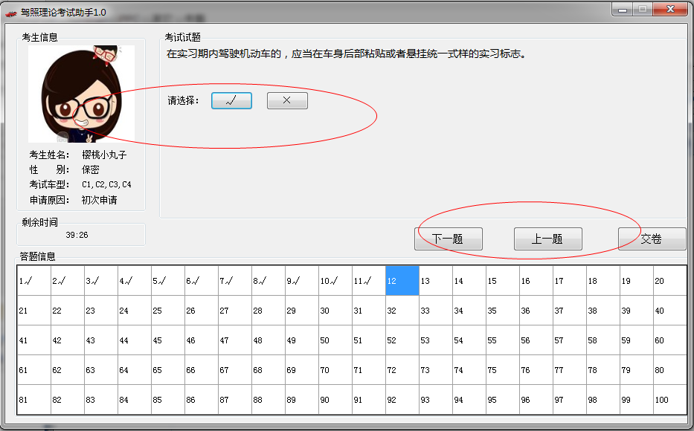Click the vehicle type C1,C2,C3,C4
694x431 pixels.
(x=106, y=184)
